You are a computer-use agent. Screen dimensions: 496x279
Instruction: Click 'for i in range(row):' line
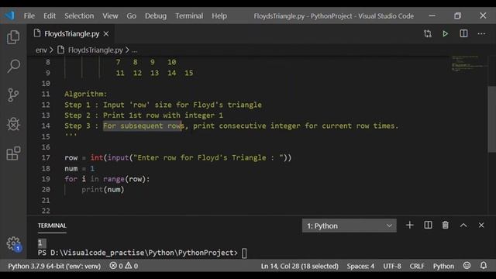click(x=107, y=179)
